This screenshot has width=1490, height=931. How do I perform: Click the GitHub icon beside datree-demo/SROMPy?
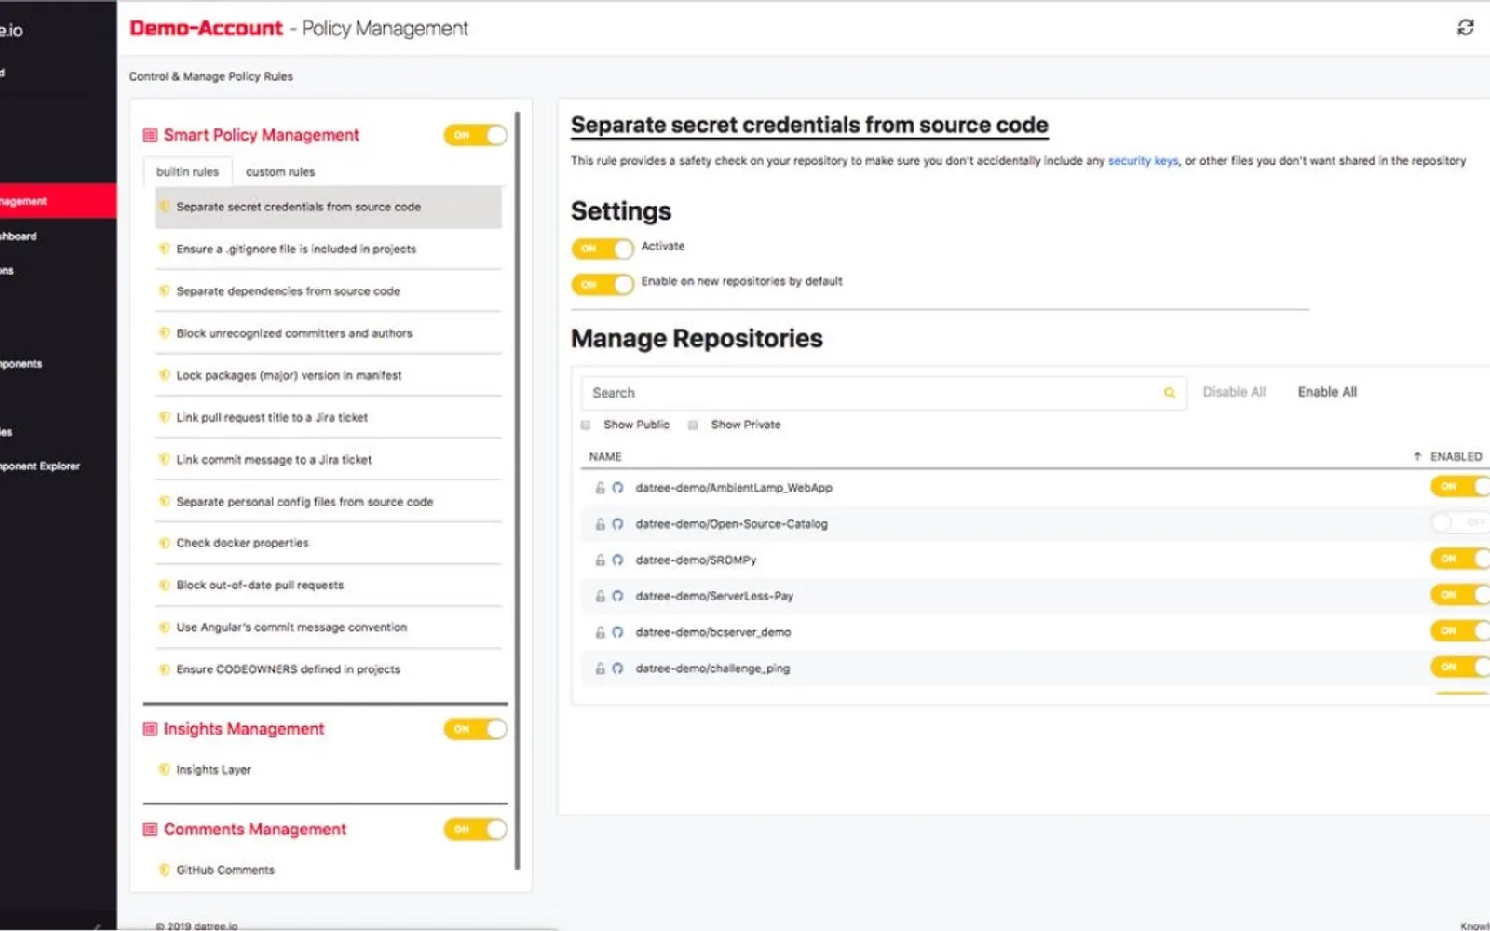617,560
